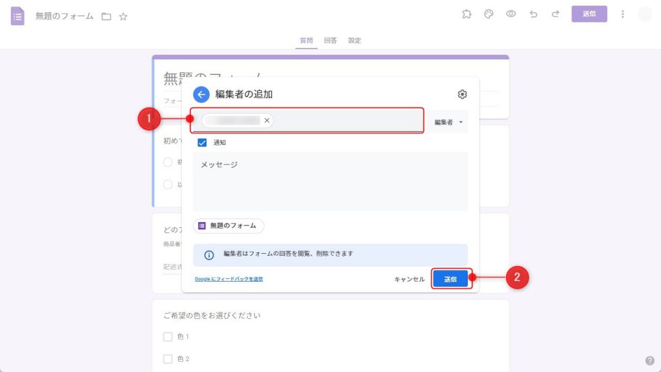The height and width of the screenshot is (372, 661).
Task: Open the add-ons puzzle icon
Action: [466, 14]
